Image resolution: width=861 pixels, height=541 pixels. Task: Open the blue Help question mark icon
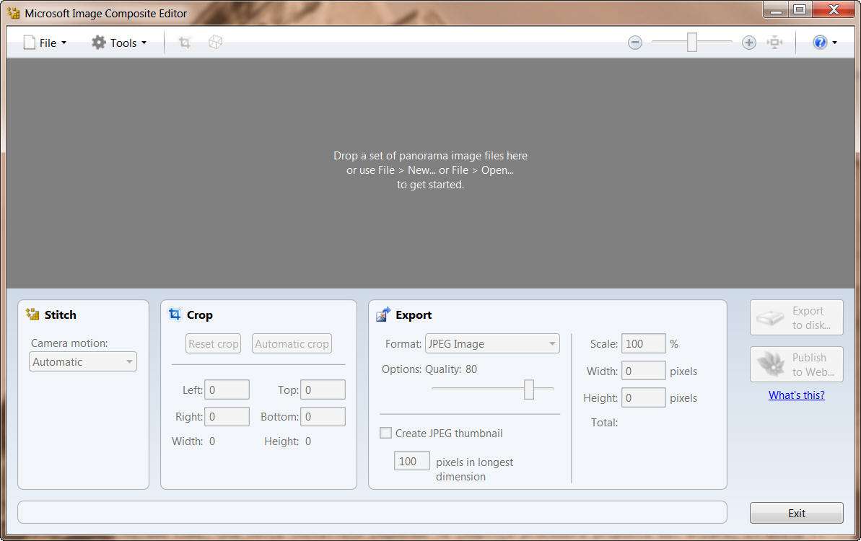tap(820, 43)
